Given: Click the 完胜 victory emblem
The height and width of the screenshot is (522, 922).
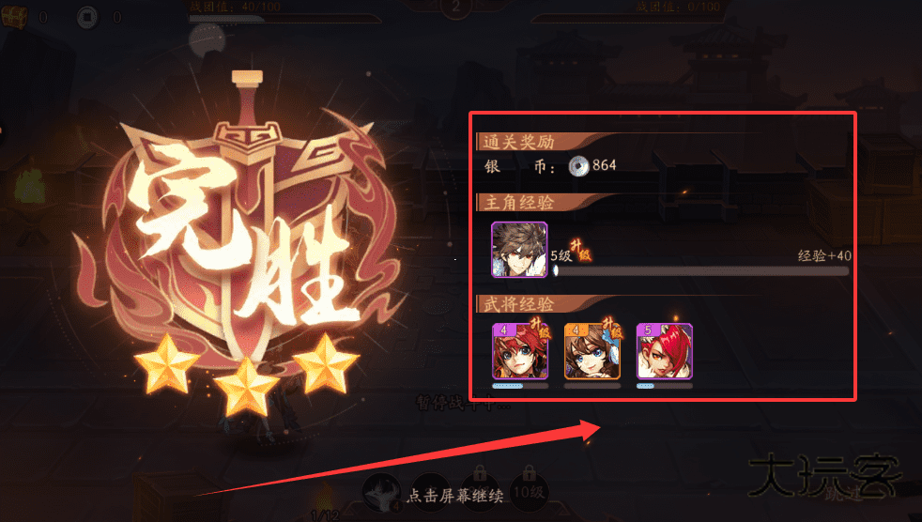Looking at the screenshot, I should (x=247, y=229).
